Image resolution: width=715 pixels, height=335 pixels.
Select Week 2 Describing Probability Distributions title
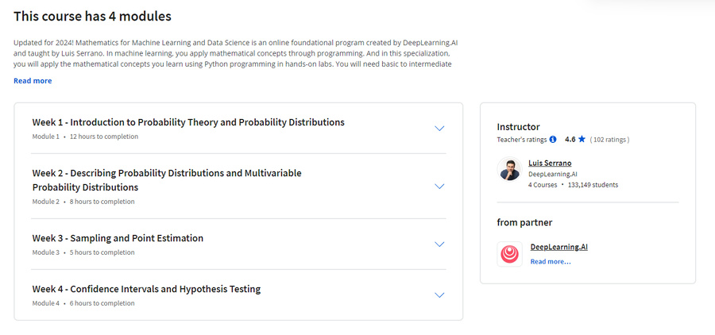167,180
